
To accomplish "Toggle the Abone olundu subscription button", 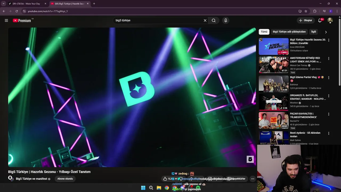I will (x=65, y=179).
